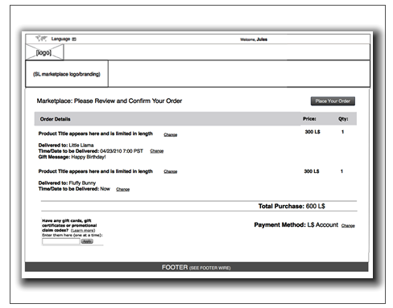Click the world map language icon
The image size is (393, 308).
pos(41,39)
